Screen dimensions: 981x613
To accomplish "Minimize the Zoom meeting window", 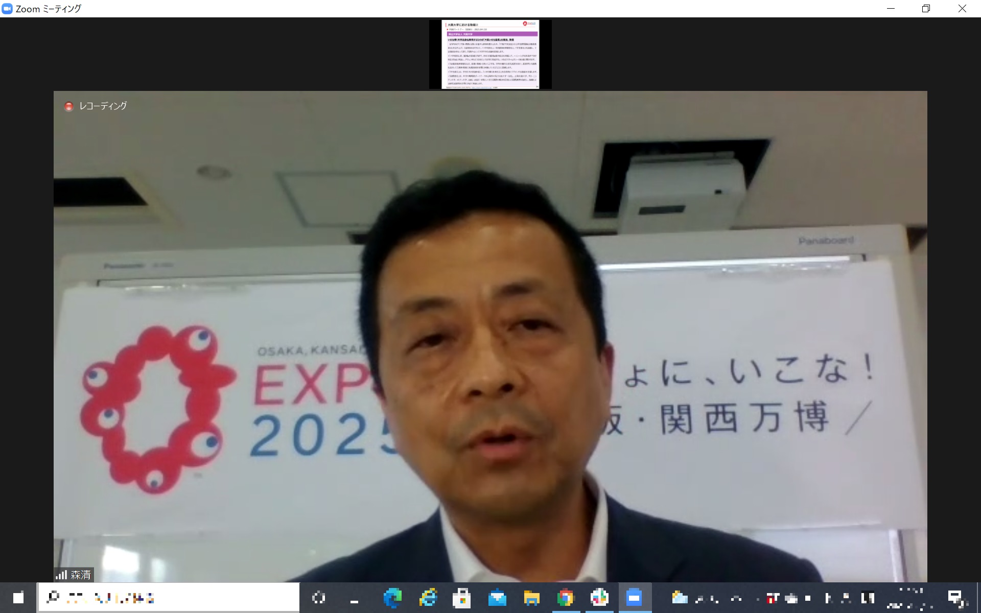I will pyautogui.click(x=891, y=9).
